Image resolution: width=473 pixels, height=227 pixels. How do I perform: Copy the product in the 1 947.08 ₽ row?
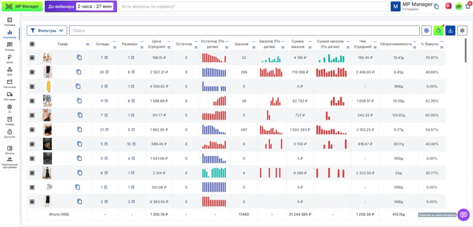tap(79, 158)
